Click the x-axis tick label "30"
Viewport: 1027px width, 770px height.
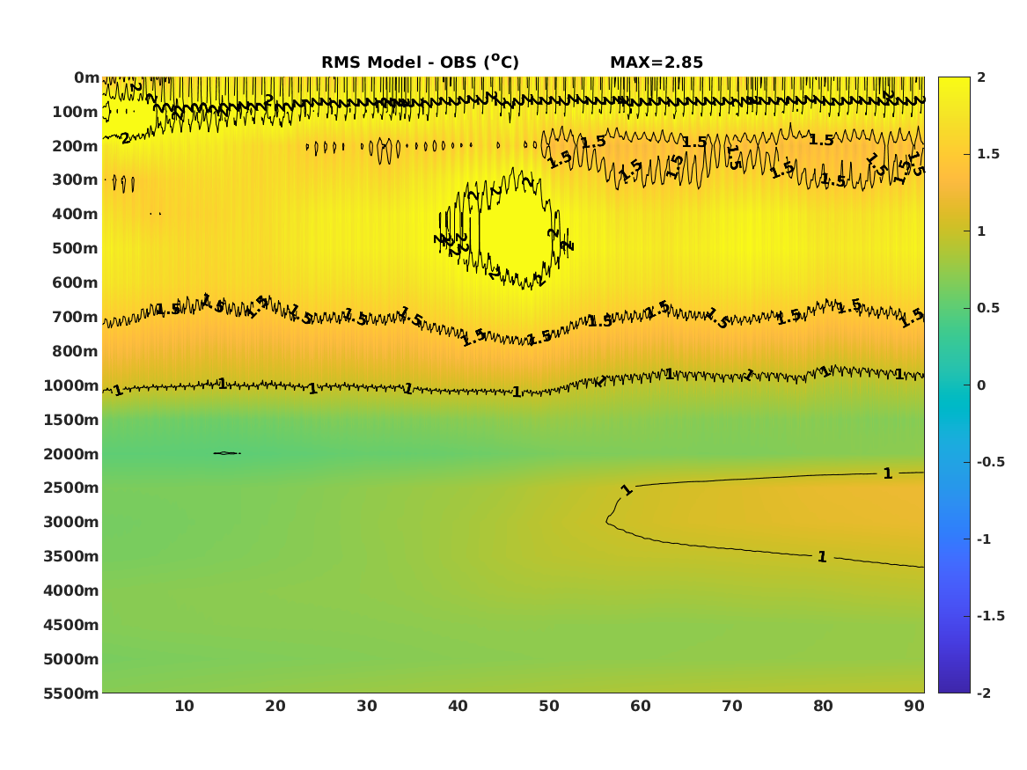point(367,706)
